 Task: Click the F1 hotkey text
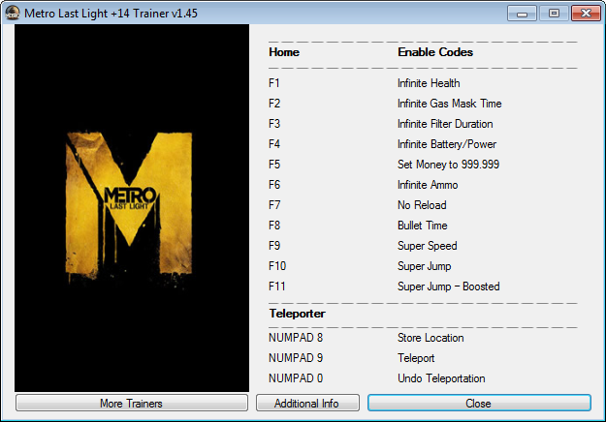coord(274,83)
